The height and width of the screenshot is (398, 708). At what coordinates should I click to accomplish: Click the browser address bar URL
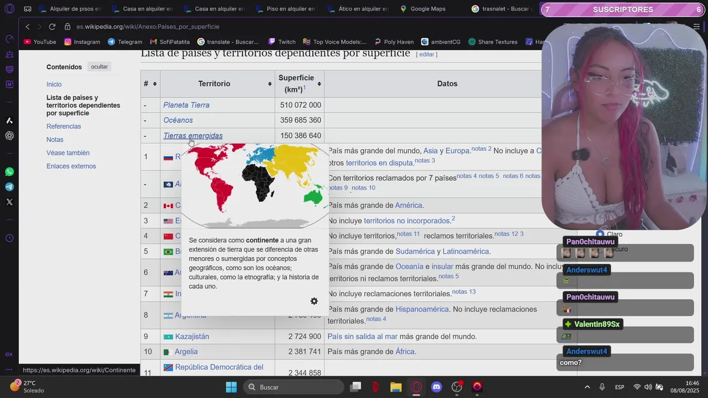coord(148,27)
